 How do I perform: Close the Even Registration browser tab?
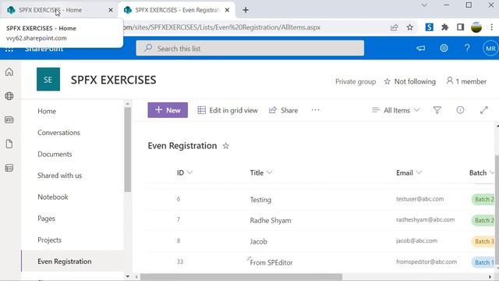[x=227, y=10]
